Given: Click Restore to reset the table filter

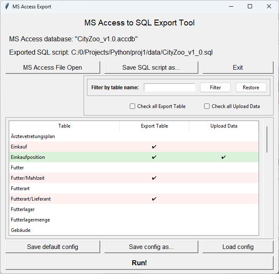Looking at the screenshot, I should click(251, 88).
